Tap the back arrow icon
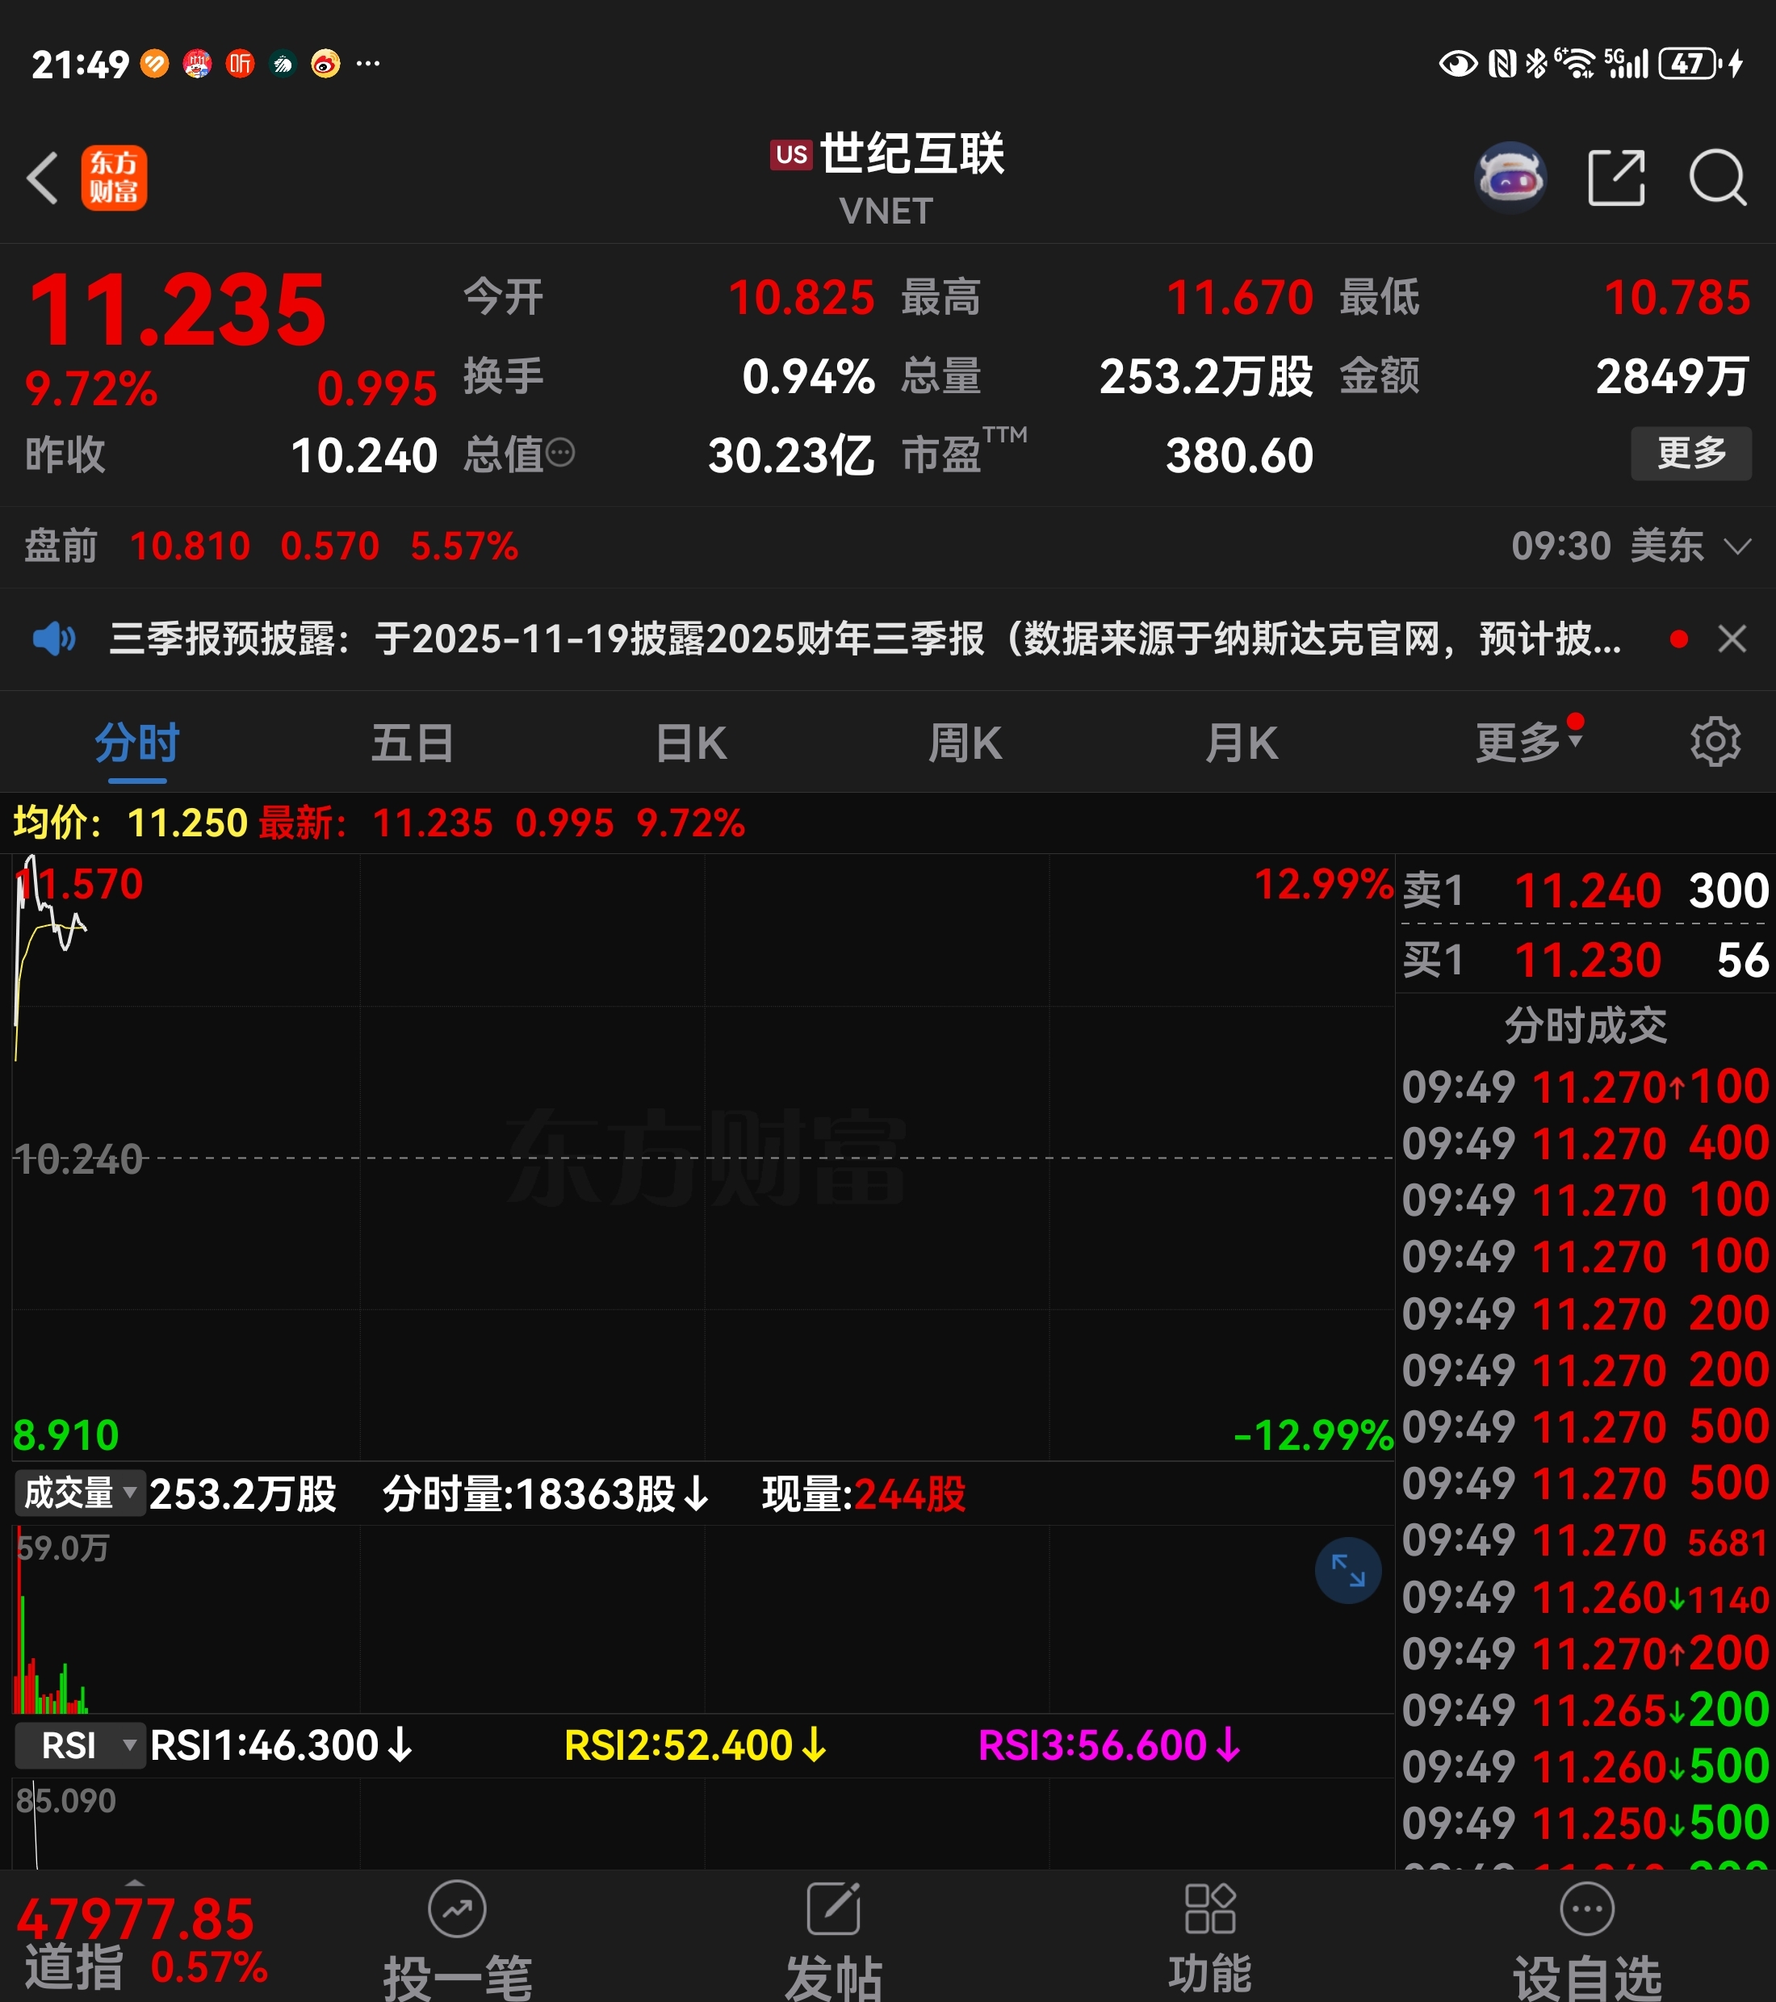 (43, 178)
